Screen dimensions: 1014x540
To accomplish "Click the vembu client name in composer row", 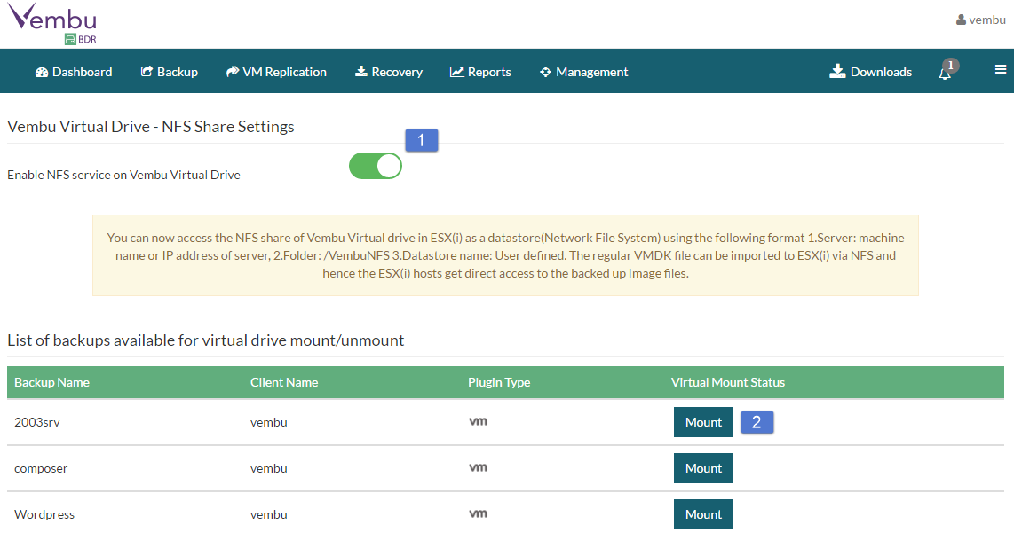I will (268, 468).
